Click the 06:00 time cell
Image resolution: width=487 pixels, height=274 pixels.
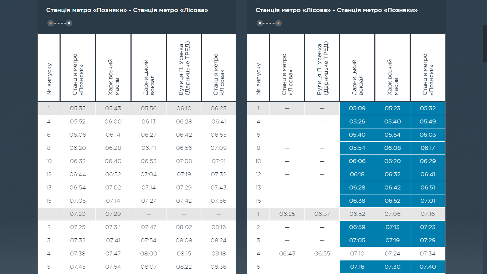point(113,122)
